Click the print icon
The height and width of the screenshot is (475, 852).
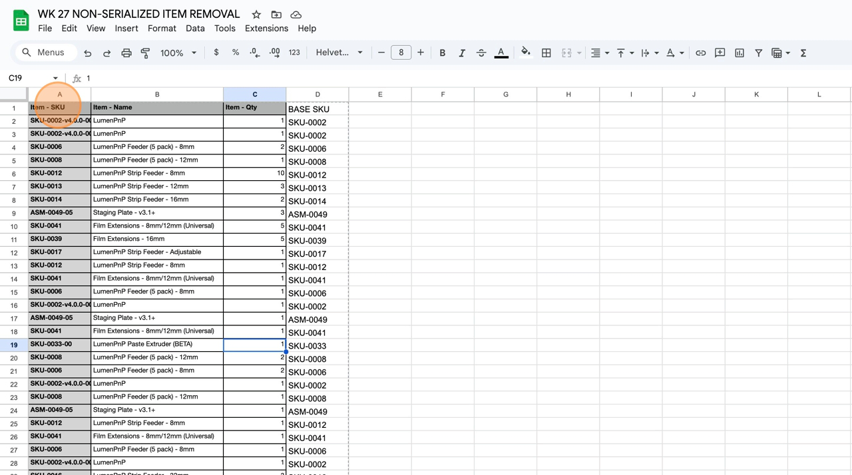tap(126, 53)
